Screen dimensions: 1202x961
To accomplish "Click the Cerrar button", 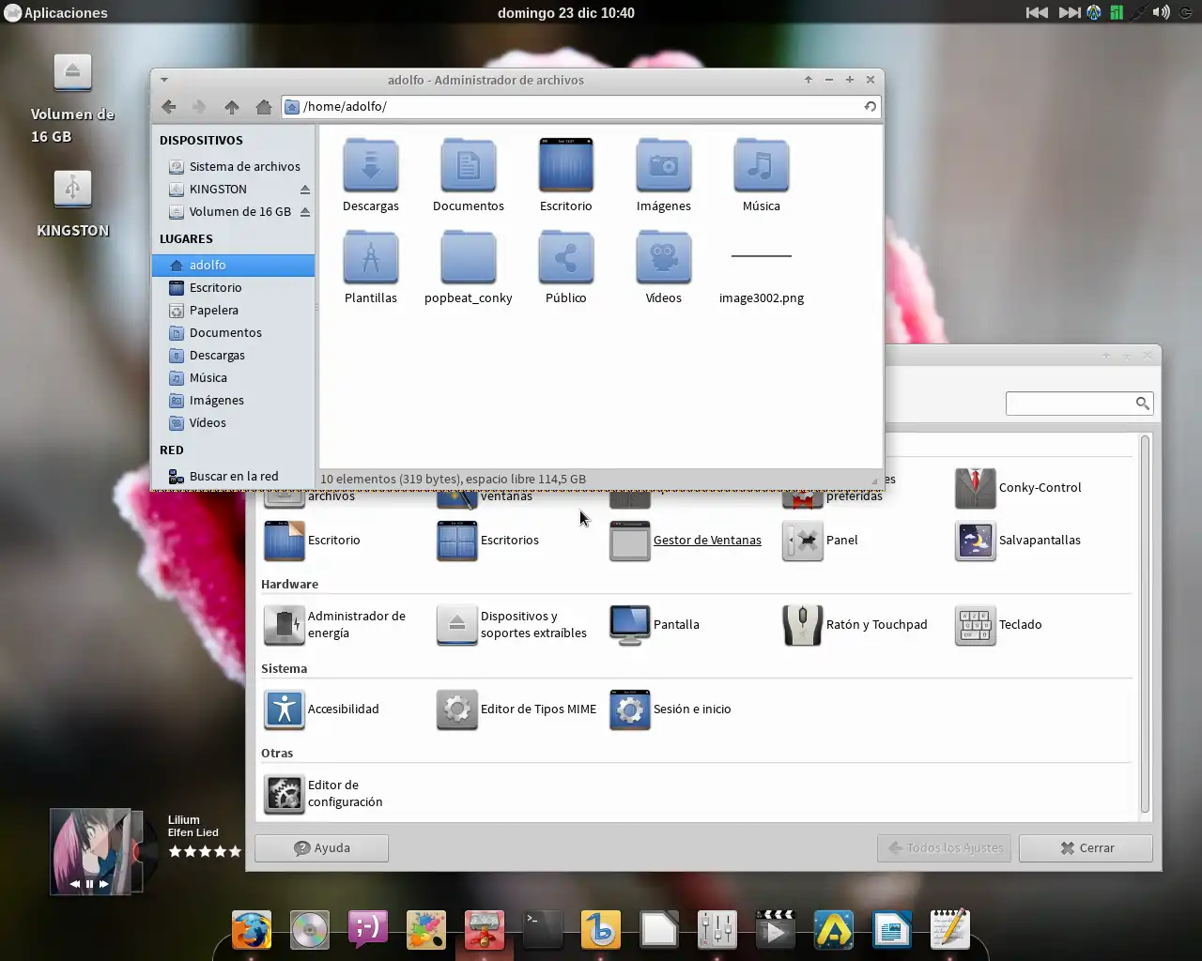I will pyautogui.click(x=1086, y=848).
